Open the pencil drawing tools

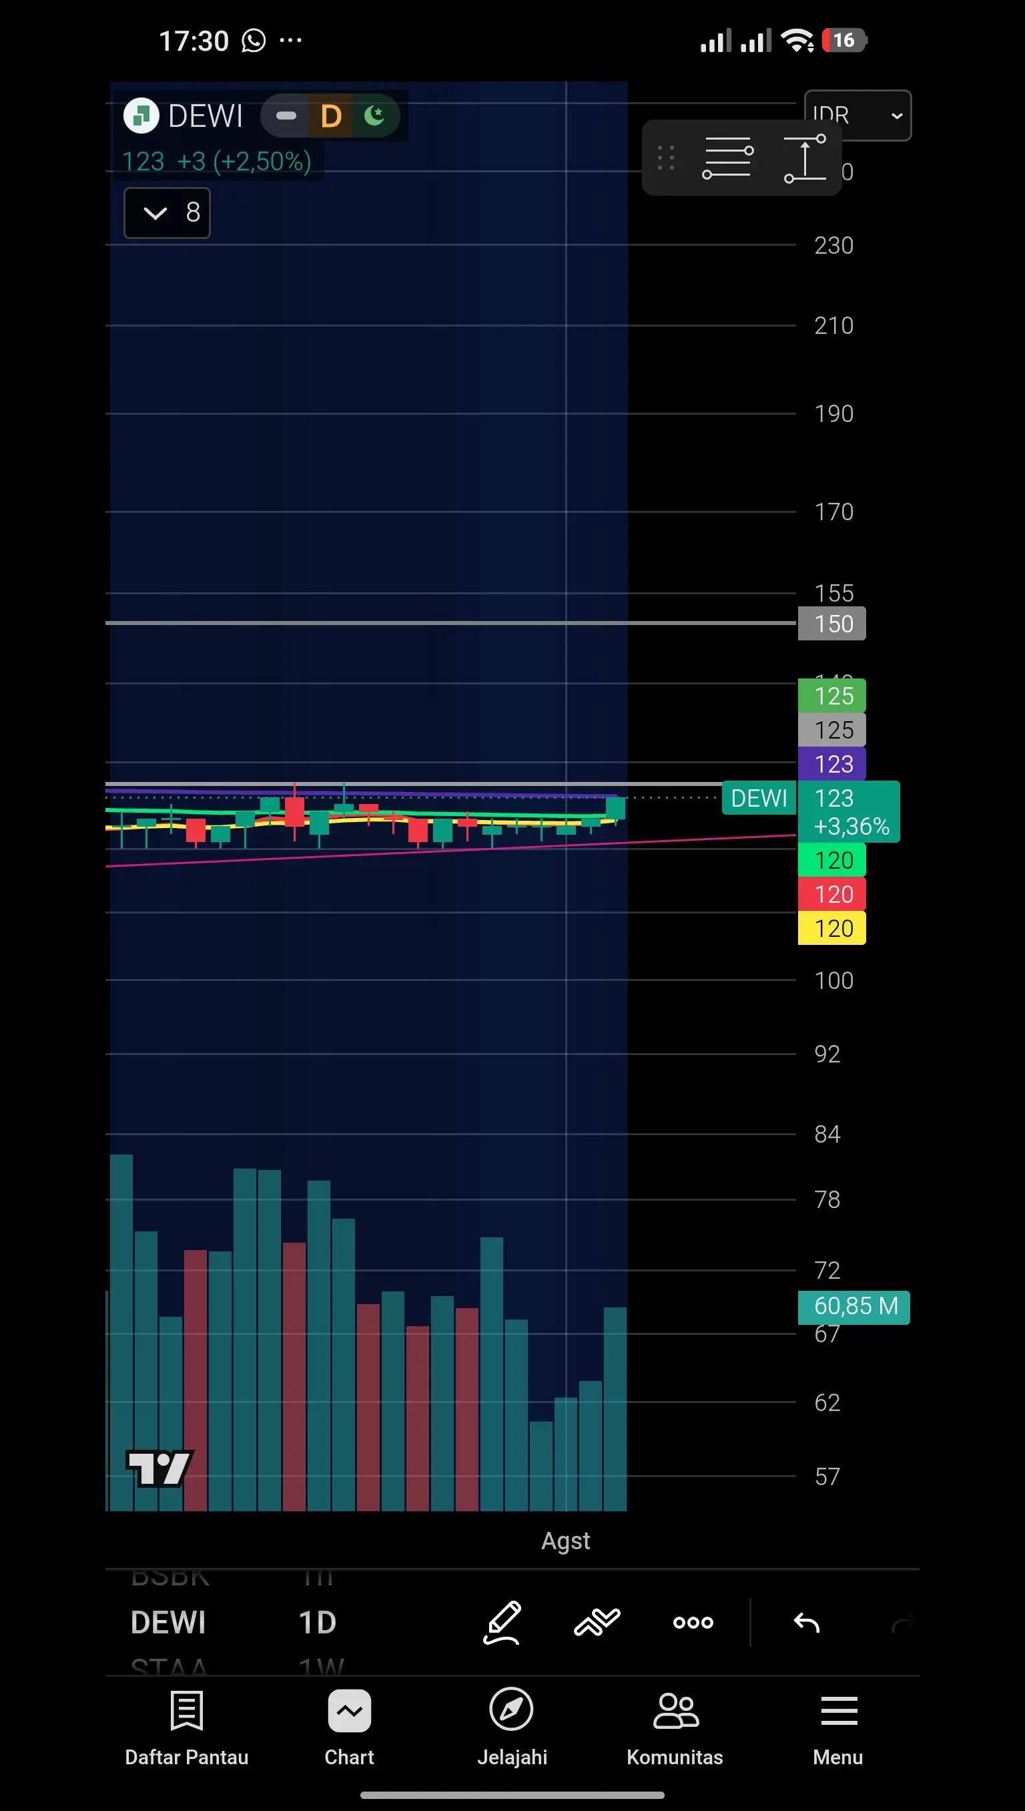click(x=502, y=1622)
